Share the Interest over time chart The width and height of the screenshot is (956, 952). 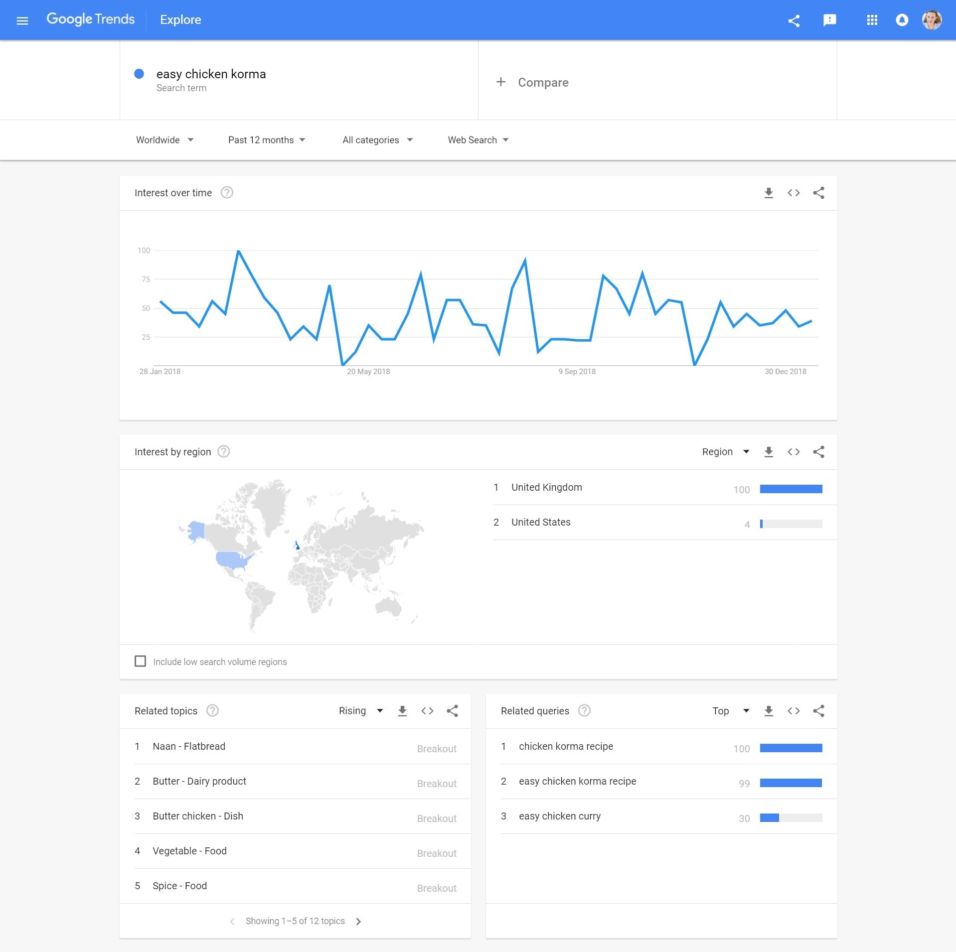[818, 193]
